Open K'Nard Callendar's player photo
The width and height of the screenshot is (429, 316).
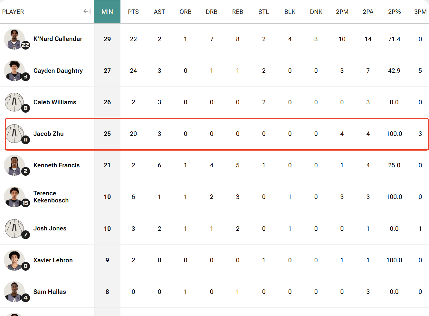pyautogui.click(x=14, y=39)
